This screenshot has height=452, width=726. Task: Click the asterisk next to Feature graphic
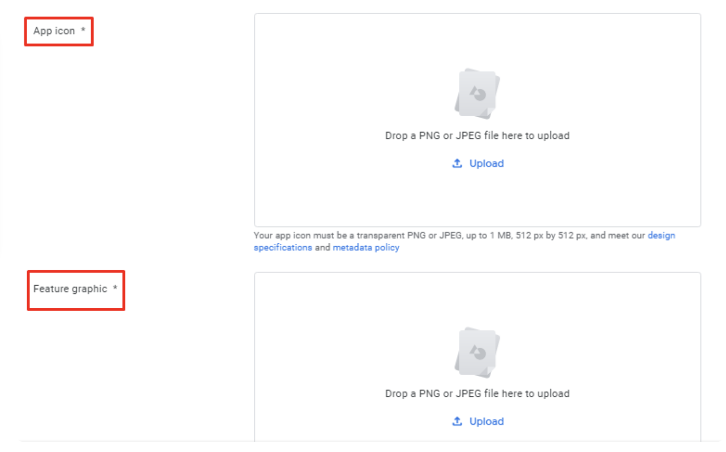point(115,289)
